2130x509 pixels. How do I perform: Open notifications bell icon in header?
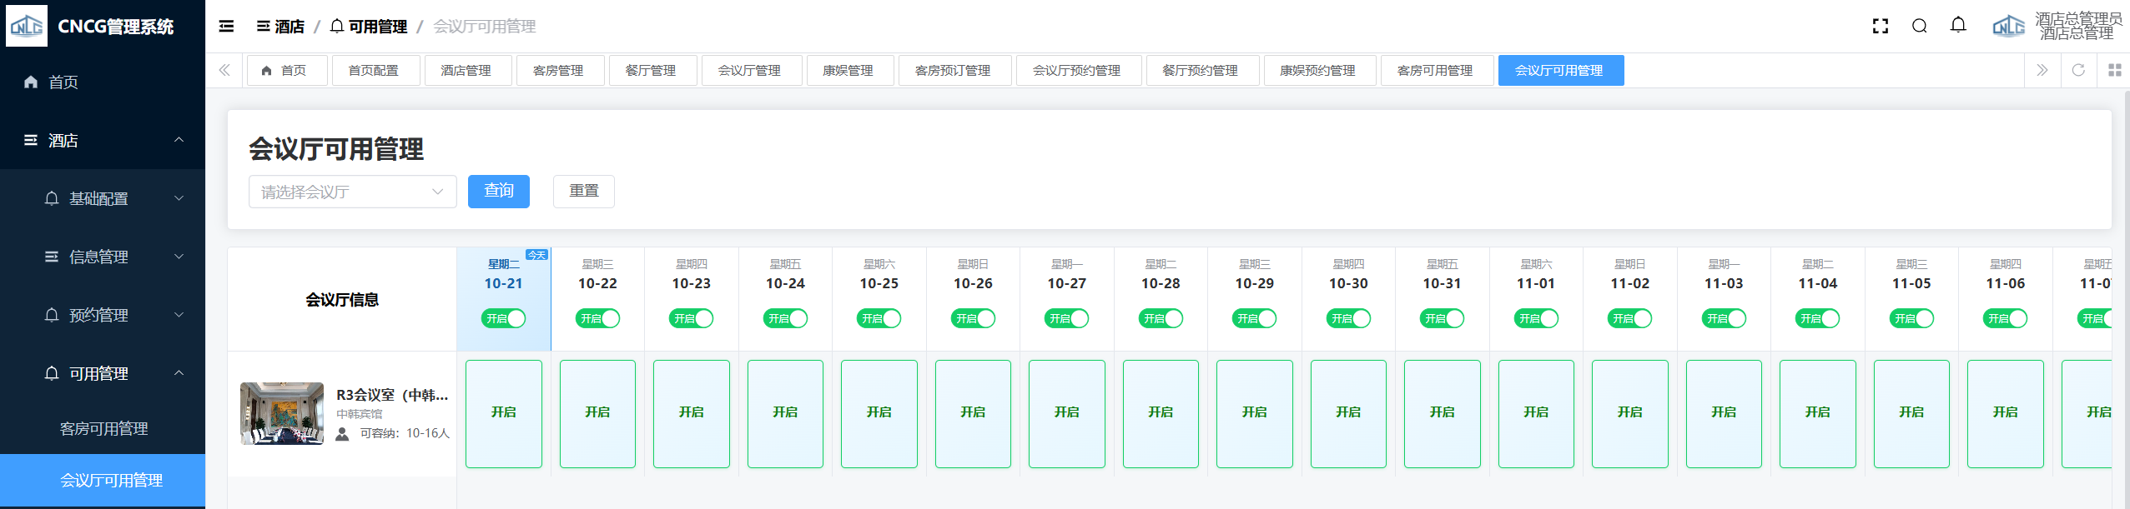point(1958,26)
